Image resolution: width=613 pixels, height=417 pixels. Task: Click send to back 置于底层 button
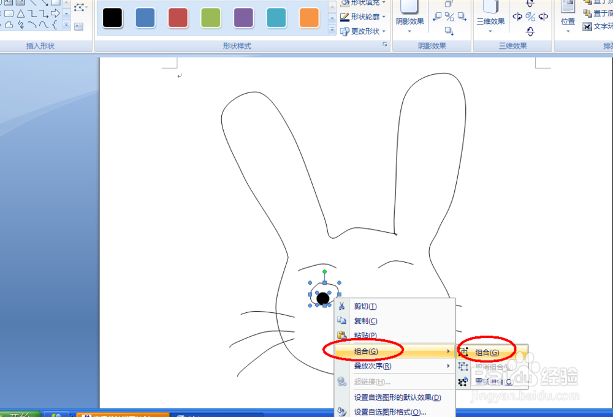[598, 13]
